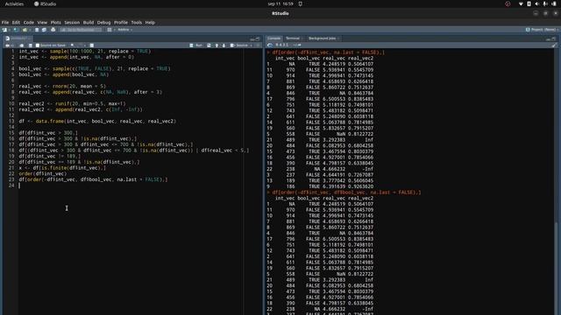Screen dimensions: 561x315
Task: Click the R language icon in console
Action: [270, 45]
